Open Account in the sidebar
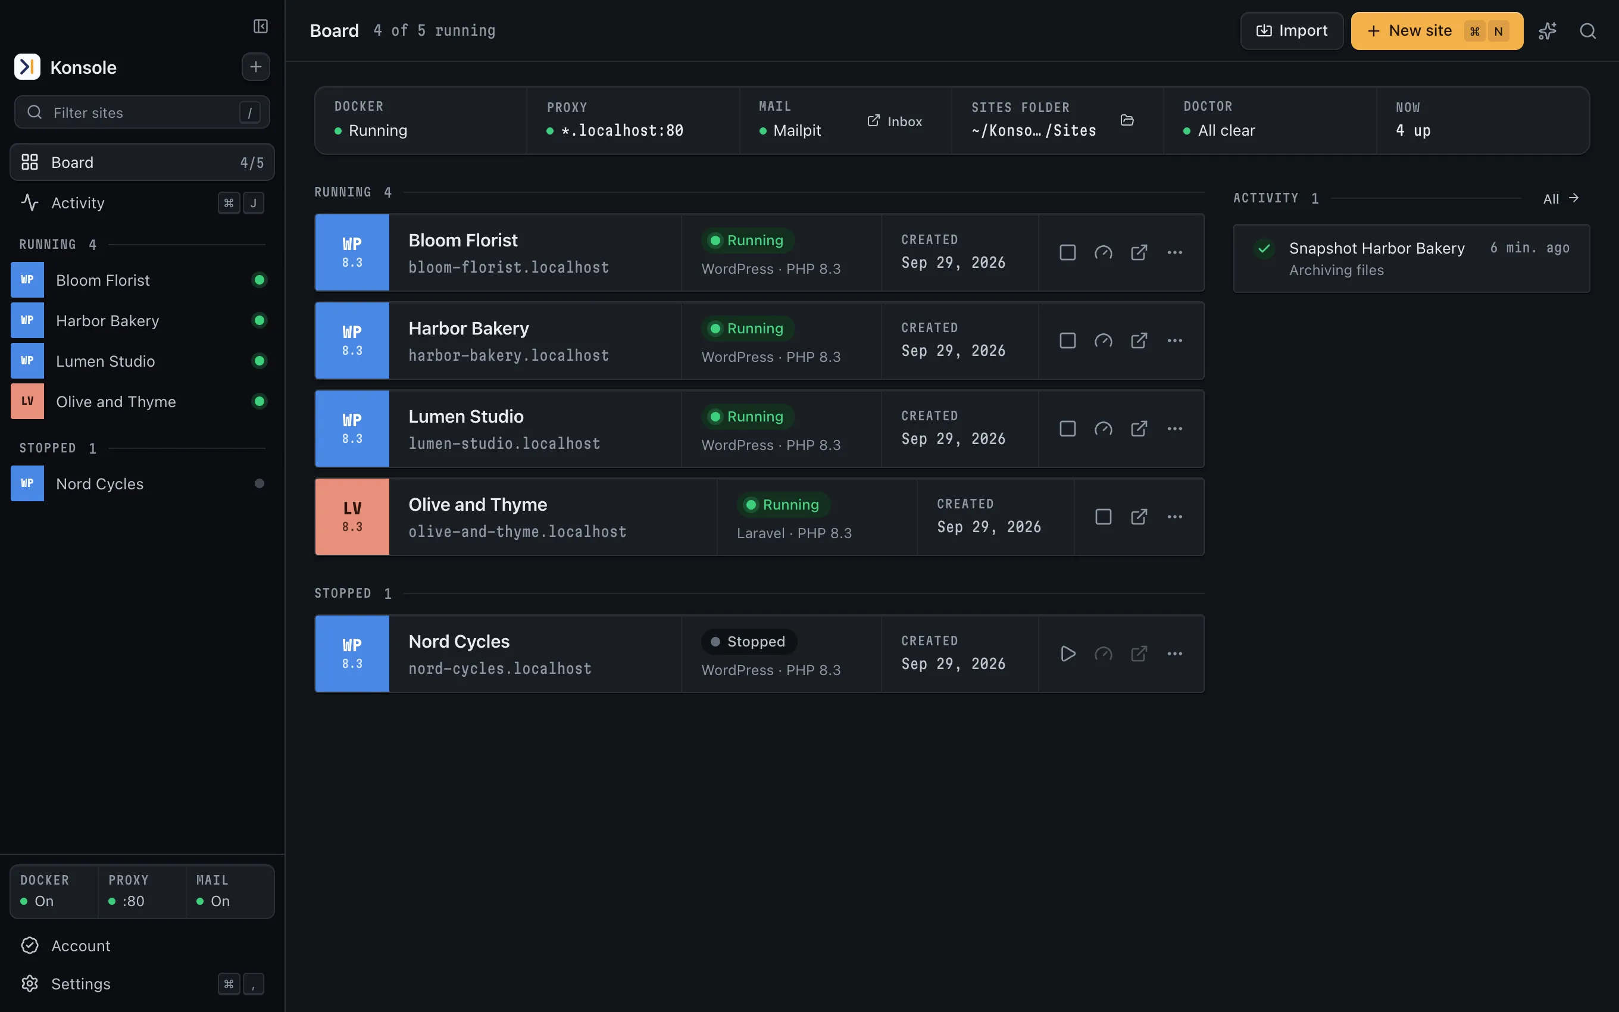This screenshot has width=1619, height=1012. (142, 945)
